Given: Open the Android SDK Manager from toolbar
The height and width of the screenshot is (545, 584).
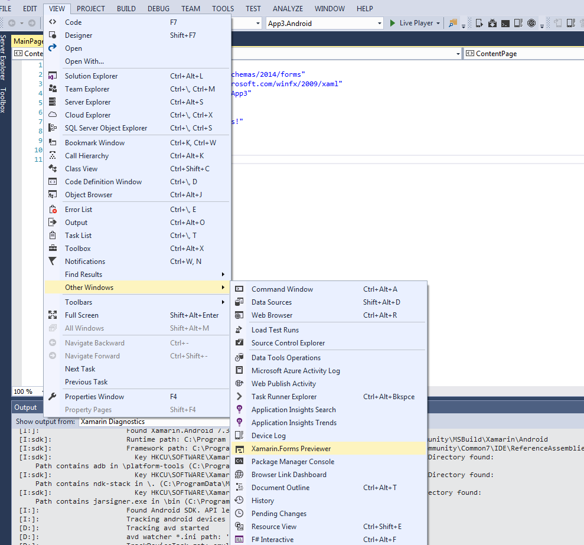Looking at the screenshot, I should 492,22.
